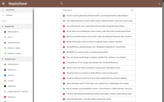Mark all unread as read double-check

(132, 10)
